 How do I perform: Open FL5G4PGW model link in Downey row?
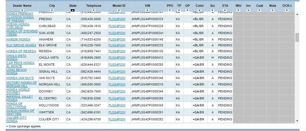click(117, 92)
